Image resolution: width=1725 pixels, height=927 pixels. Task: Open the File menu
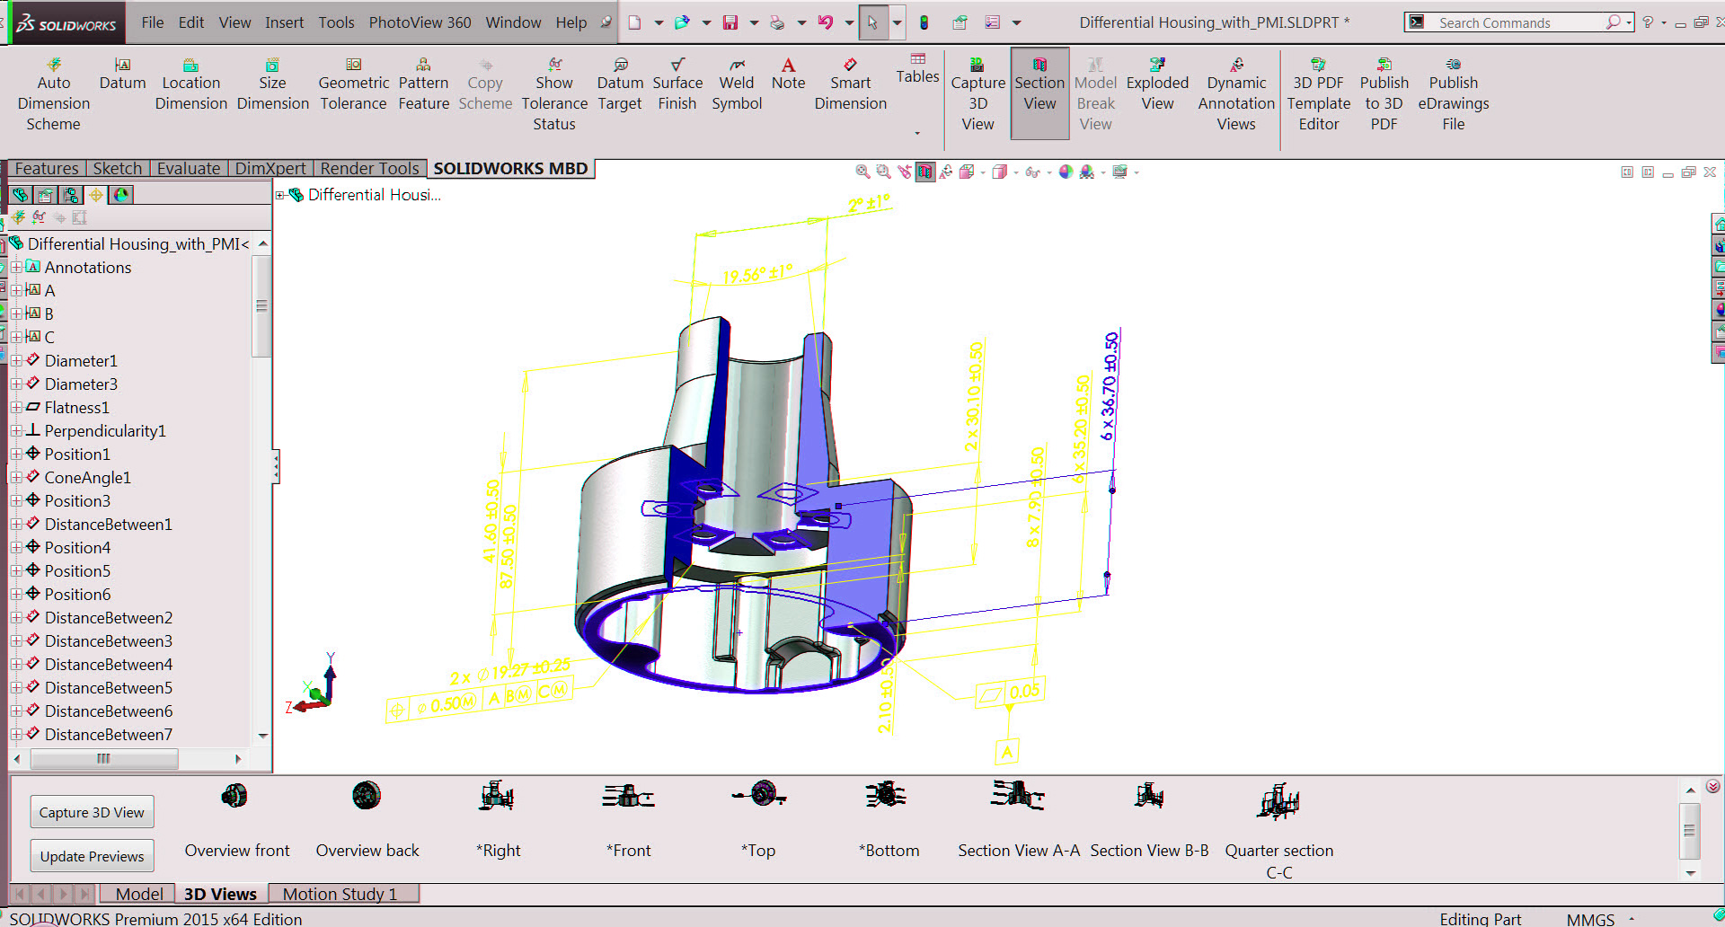click(153, 22)
